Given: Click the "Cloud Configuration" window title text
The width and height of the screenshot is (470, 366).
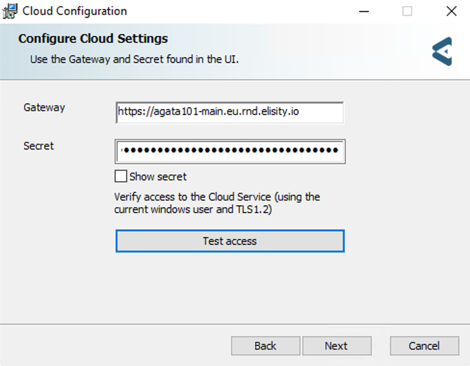Looking at the screenshot, I should [75, 11].
